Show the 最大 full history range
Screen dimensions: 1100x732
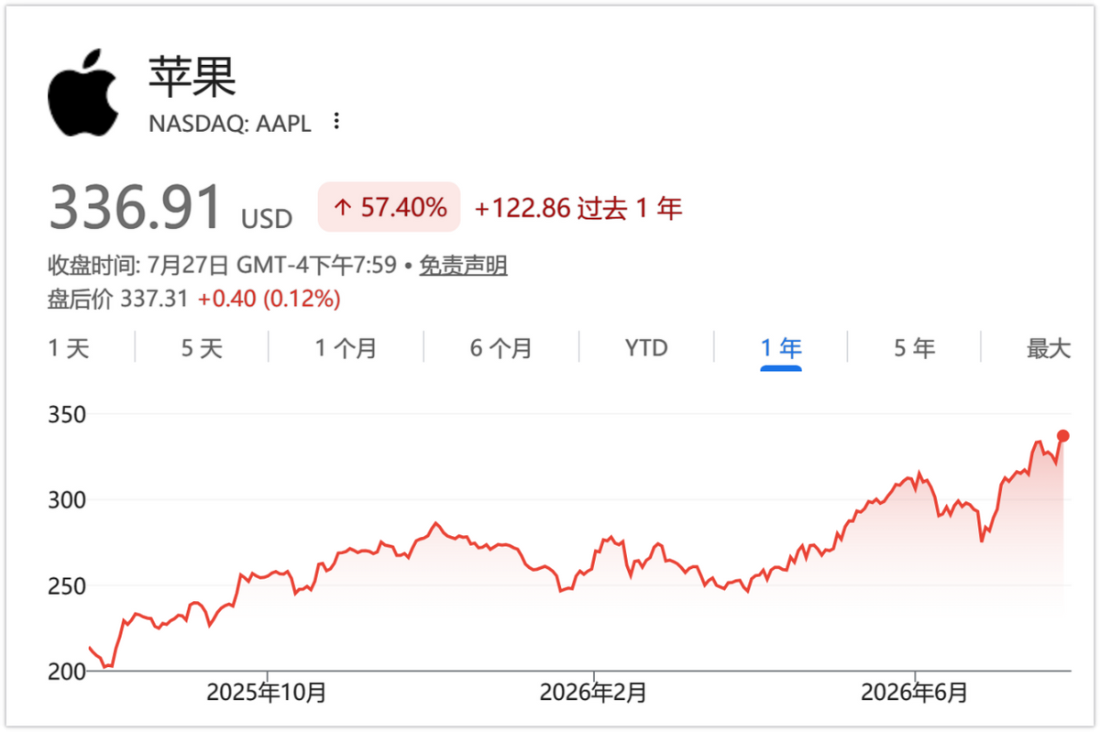(x=1049, y=348)
